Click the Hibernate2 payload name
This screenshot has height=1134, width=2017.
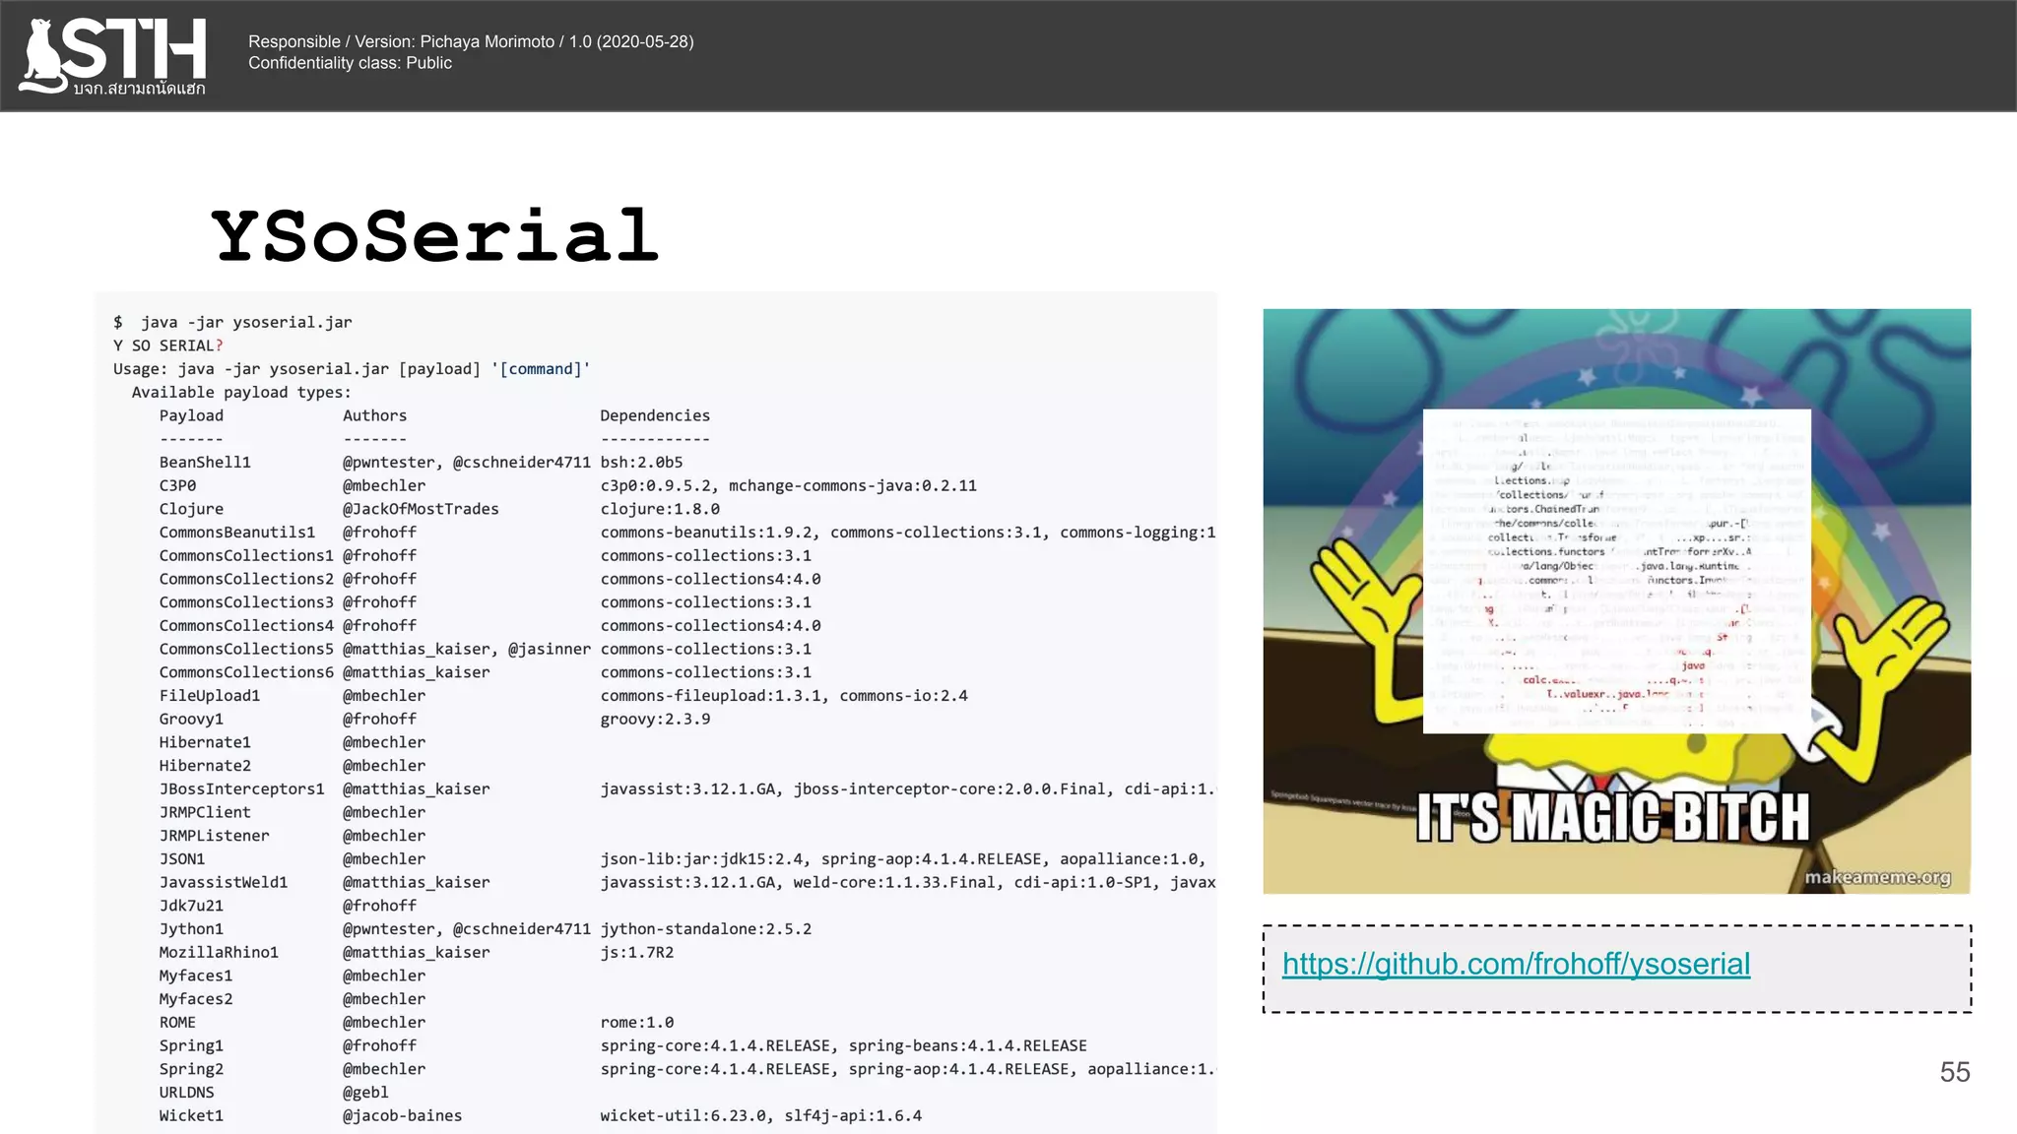point(205,766)
